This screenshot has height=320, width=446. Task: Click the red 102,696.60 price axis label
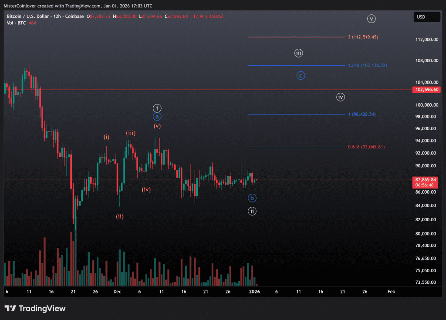tap(427, 90)
